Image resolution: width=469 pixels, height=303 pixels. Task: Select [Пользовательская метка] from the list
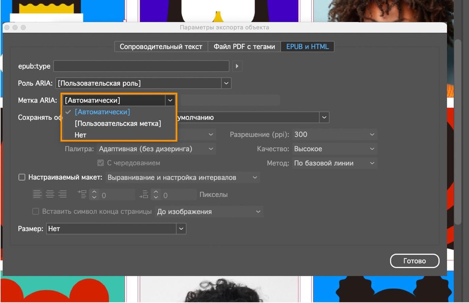click(x=118, y=123)
